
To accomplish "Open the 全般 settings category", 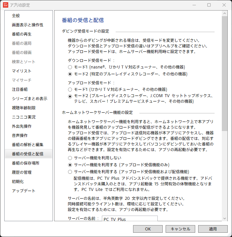I will pos(16,15).
